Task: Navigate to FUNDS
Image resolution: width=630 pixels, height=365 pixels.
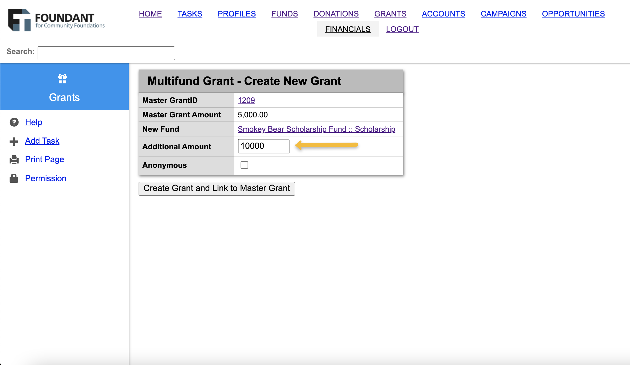Action: (x=285, y=14)
